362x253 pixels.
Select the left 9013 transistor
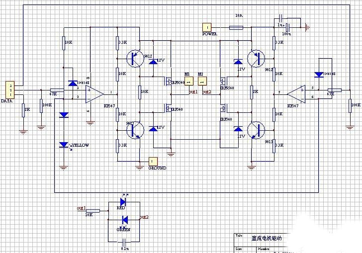133,130
